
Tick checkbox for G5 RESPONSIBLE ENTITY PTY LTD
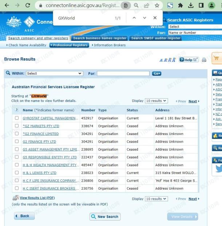(x=17, y=157)
